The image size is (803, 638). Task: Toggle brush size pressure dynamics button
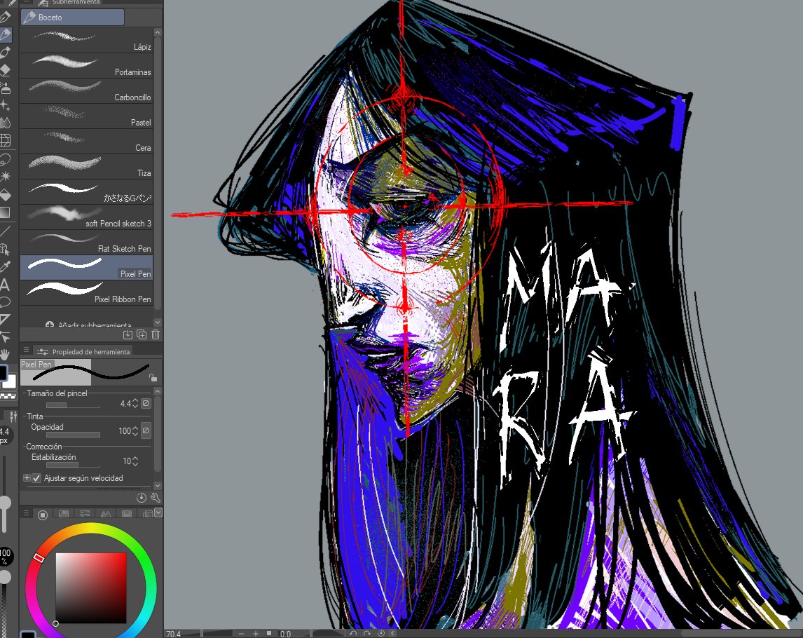coord(146,403)
